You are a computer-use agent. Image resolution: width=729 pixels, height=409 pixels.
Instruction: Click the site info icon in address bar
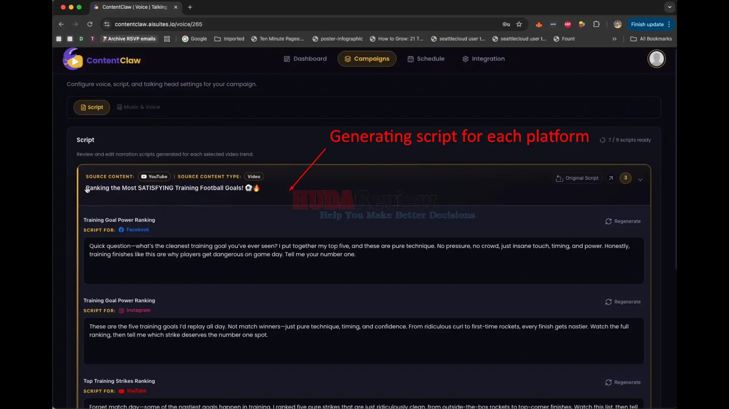[x=107, y=24]
